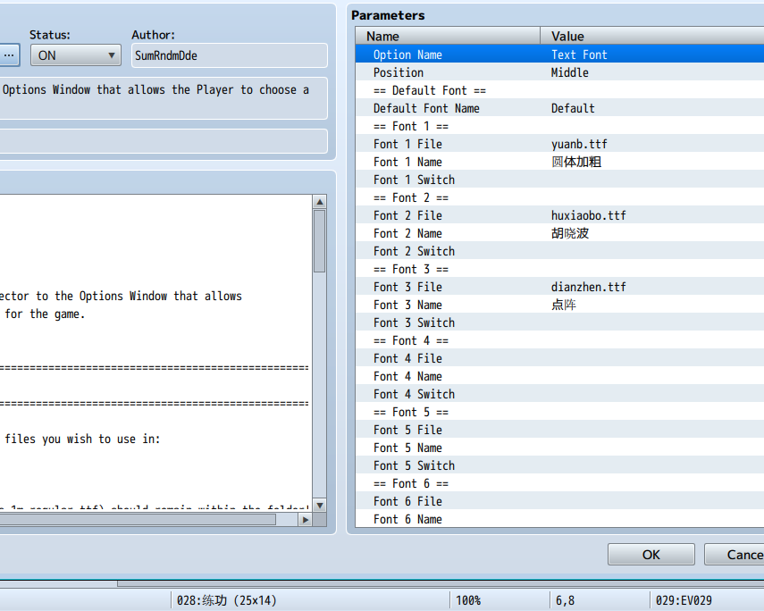Viewport: 764px width, 611px height.
Task: Click the value huxiaobo.ttf
Action: (x=589, y=215)
